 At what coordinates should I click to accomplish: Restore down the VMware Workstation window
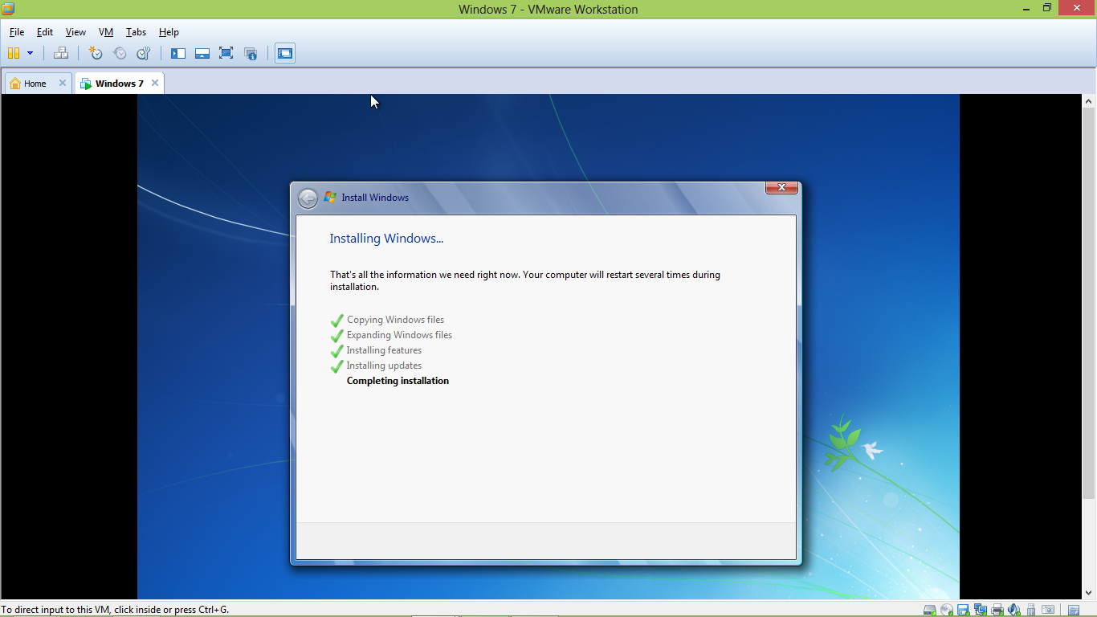1047,8
